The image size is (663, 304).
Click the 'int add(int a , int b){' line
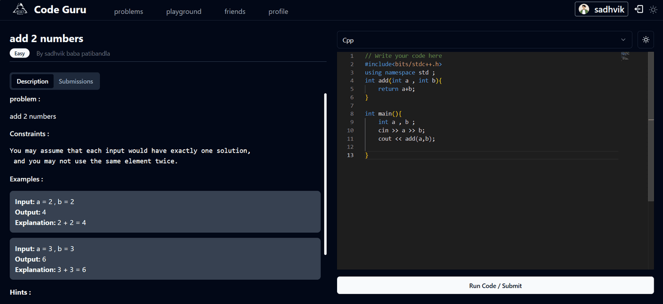(x=403, y=81)
